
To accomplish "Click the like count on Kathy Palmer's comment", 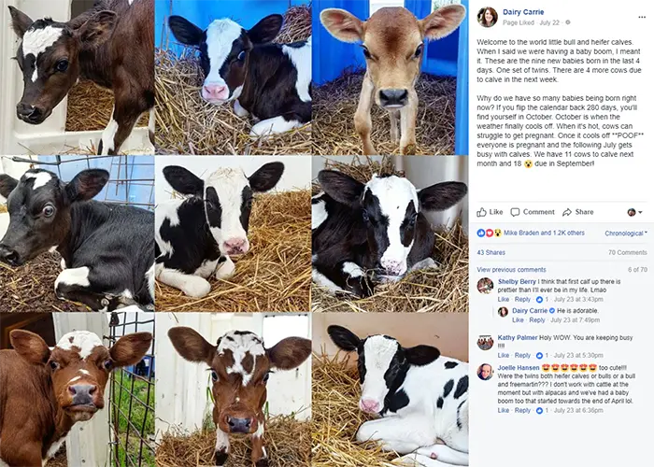I will (542, 356).
